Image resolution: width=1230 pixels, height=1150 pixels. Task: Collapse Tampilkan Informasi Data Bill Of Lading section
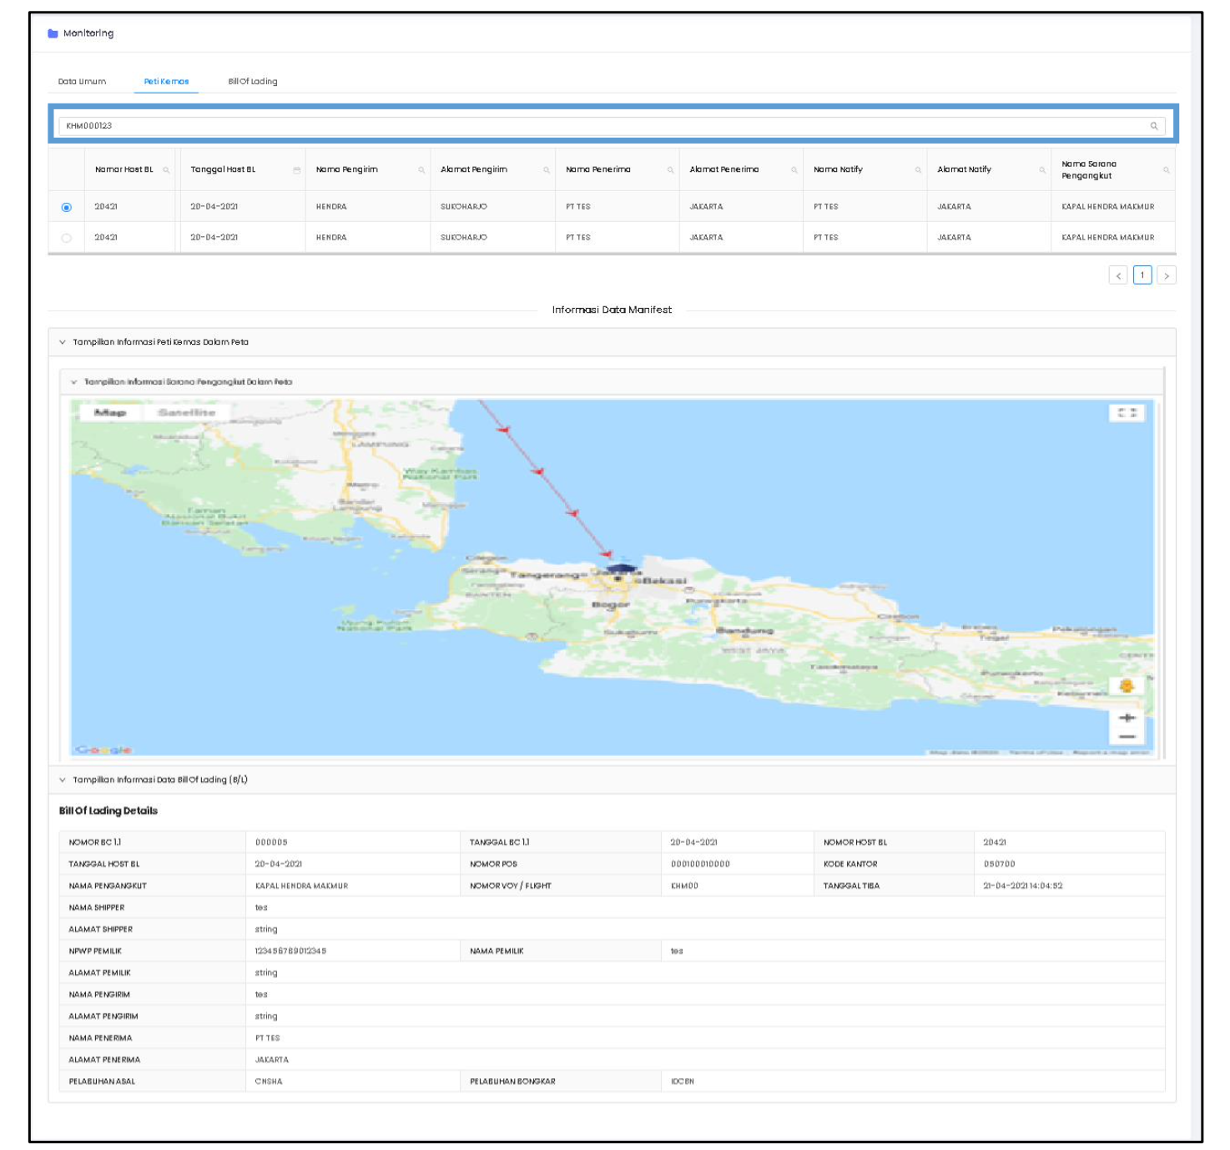tap(63, 780)
